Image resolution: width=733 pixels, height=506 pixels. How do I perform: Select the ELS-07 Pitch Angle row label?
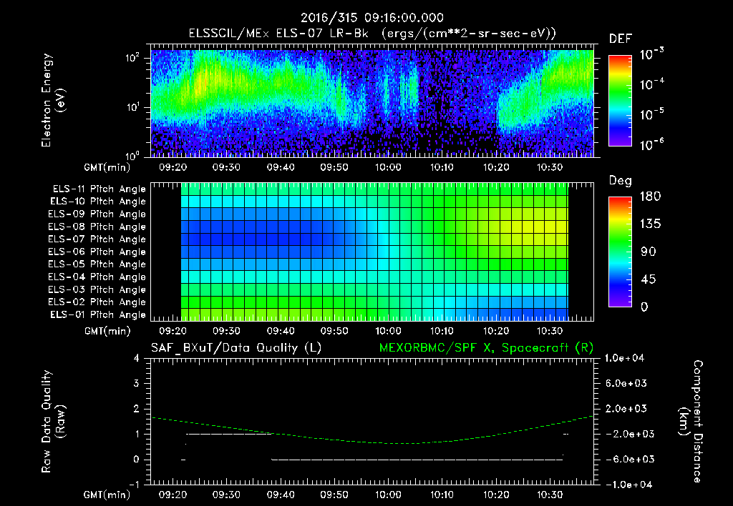97,239
